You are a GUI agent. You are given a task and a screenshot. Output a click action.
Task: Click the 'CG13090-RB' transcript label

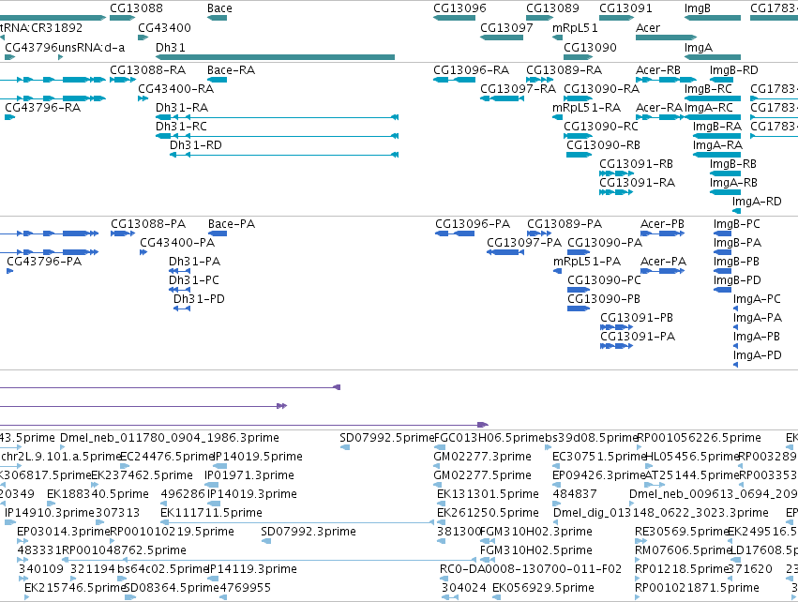point(604,145)
